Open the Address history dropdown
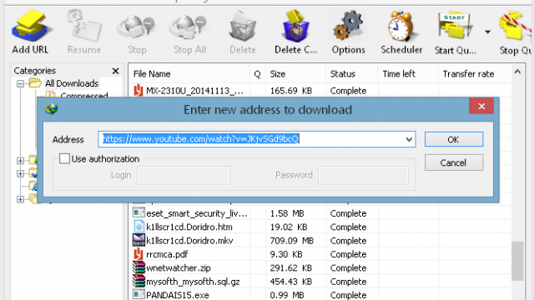 click(x=409, y=139)
